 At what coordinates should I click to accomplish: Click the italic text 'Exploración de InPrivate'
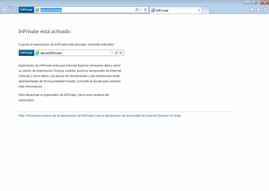35,65
